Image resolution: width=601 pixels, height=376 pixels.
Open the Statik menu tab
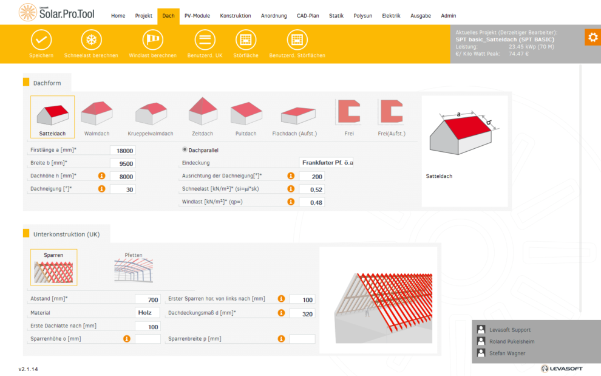(x=336, y=16)
